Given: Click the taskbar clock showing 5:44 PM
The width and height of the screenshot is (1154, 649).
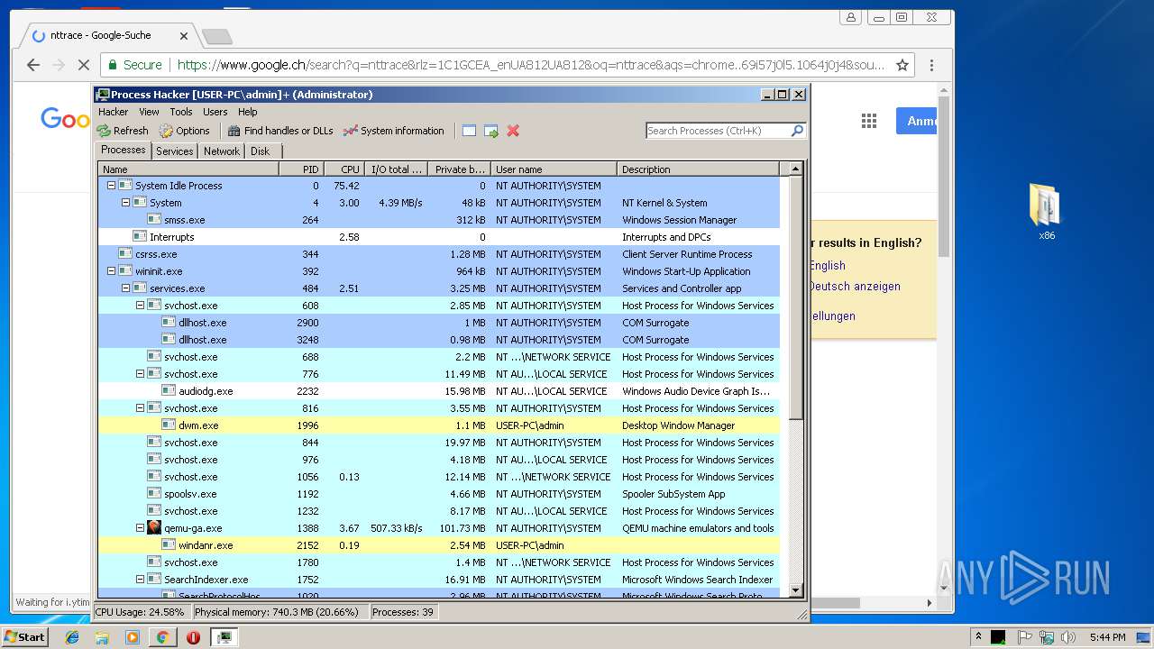Looking at the screenshot, I should pos(1107,637).
